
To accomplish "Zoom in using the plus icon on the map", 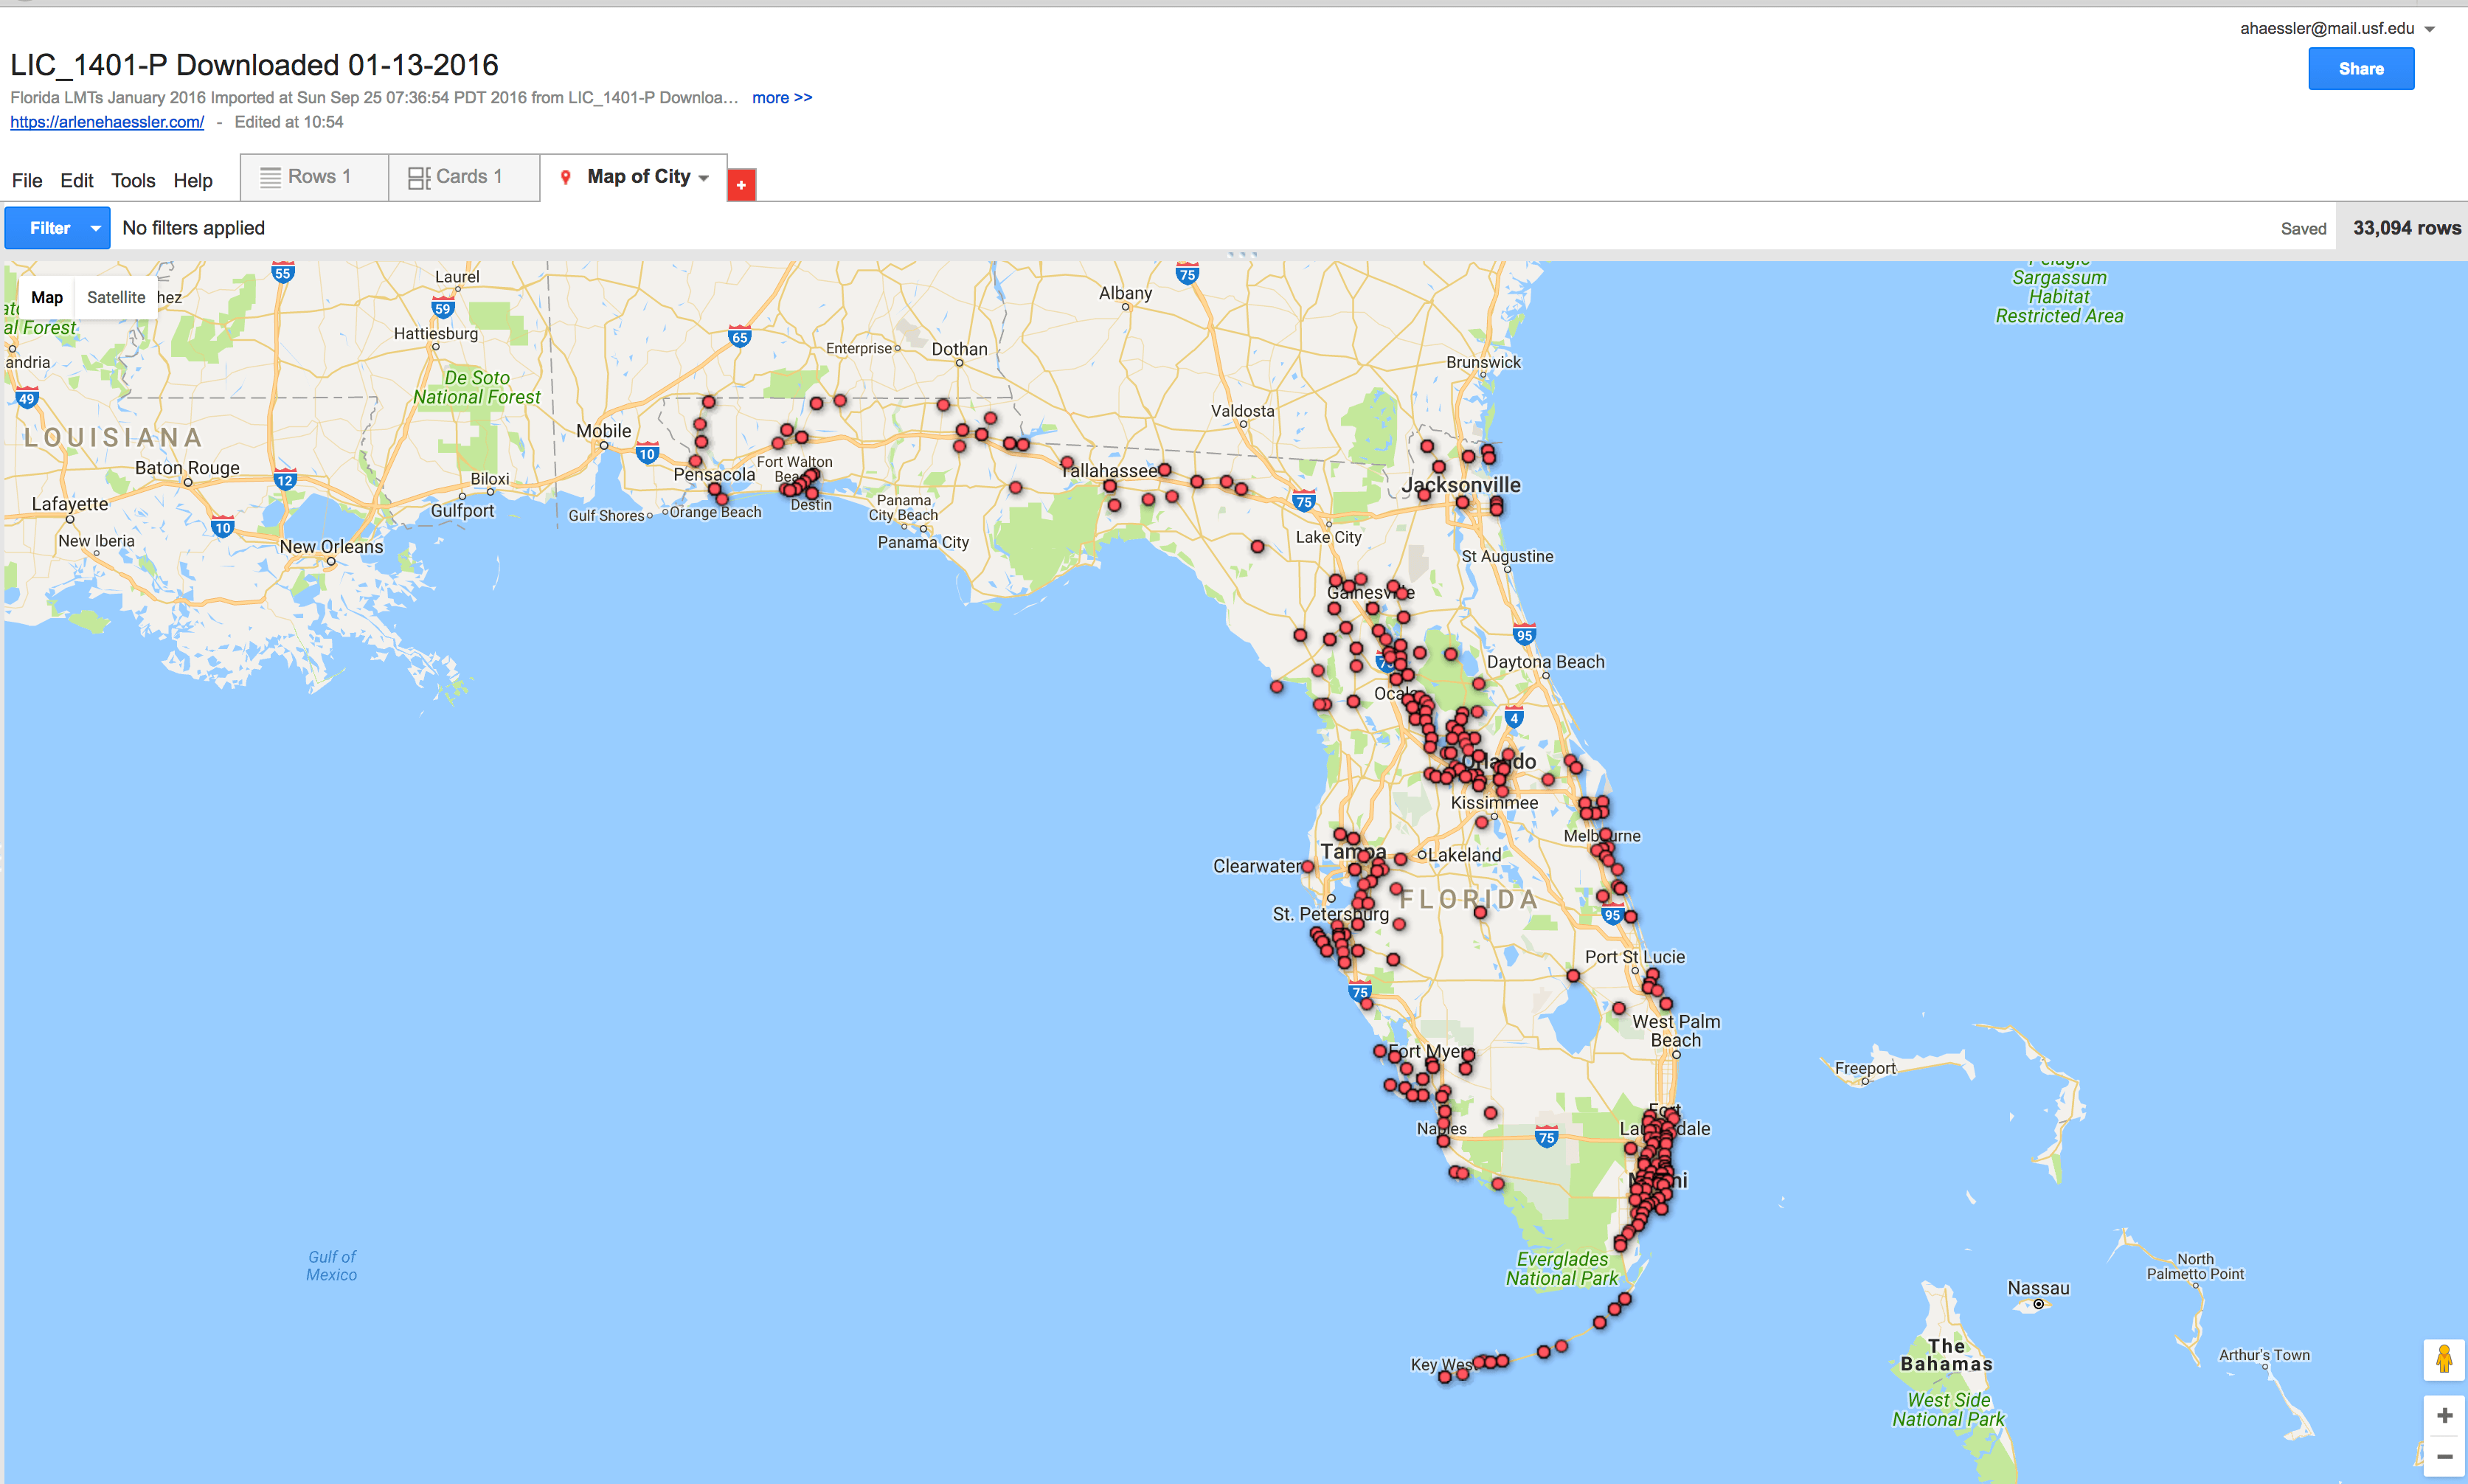I will pyautogui.click(x=2444, y=1414).
